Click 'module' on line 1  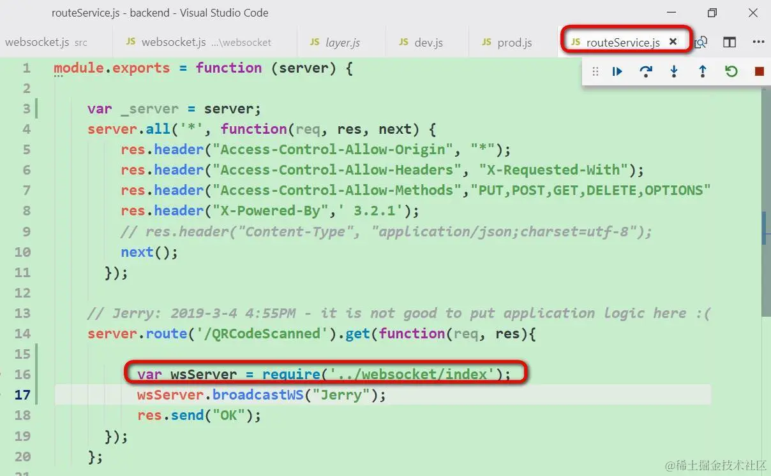pyautogui.click(x=79, y=68)
